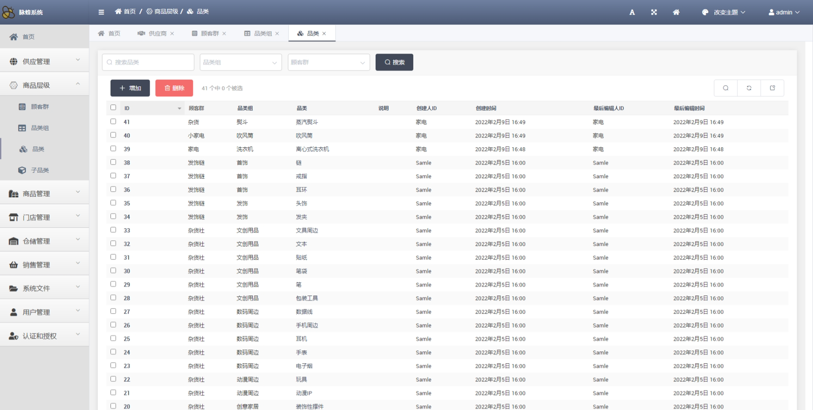Sort by the 最后编辑时间 column header

pyautogui.click(x=689, y=108)
